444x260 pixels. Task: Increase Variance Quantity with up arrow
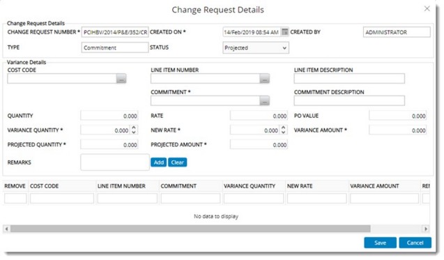[x=134, y=128]
